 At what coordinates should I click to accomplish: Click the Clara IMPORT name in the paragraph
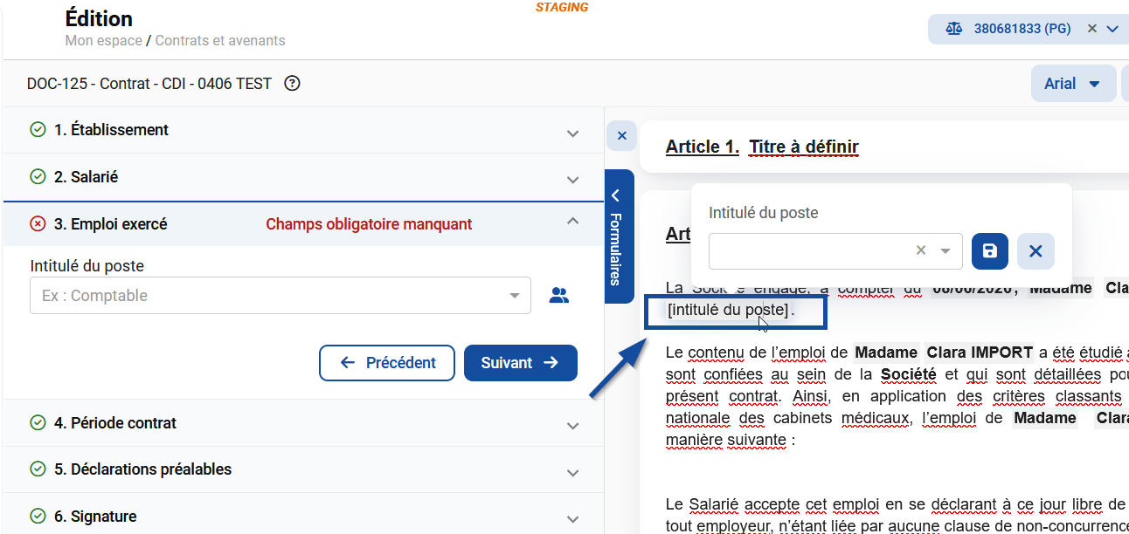980,353
